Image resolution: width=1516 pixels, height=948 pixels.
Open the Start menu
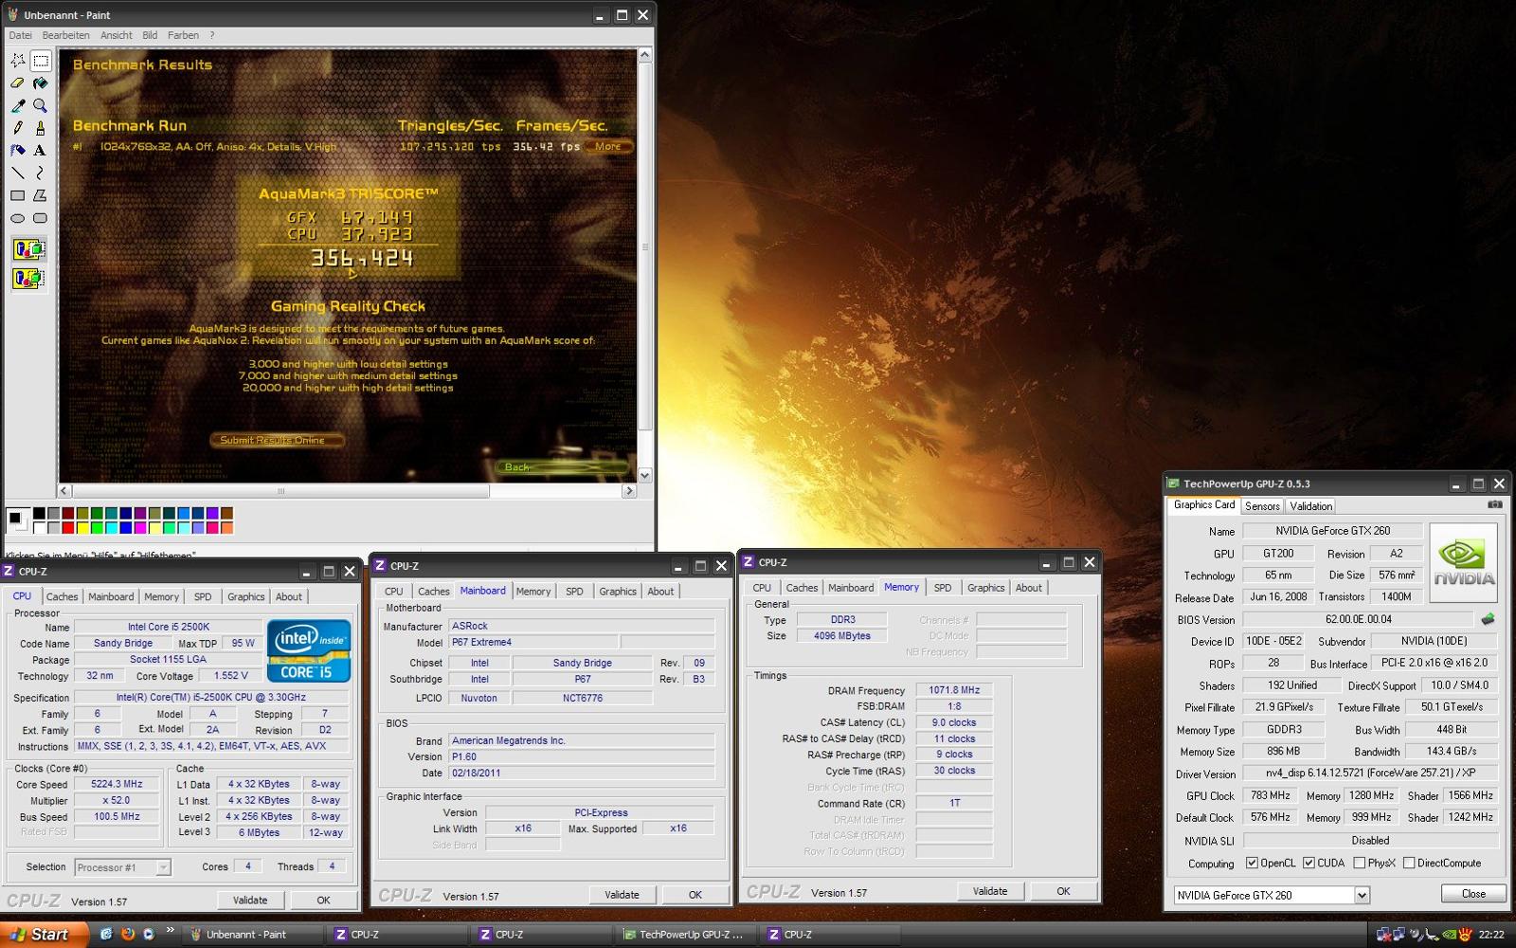coord(44,934)
